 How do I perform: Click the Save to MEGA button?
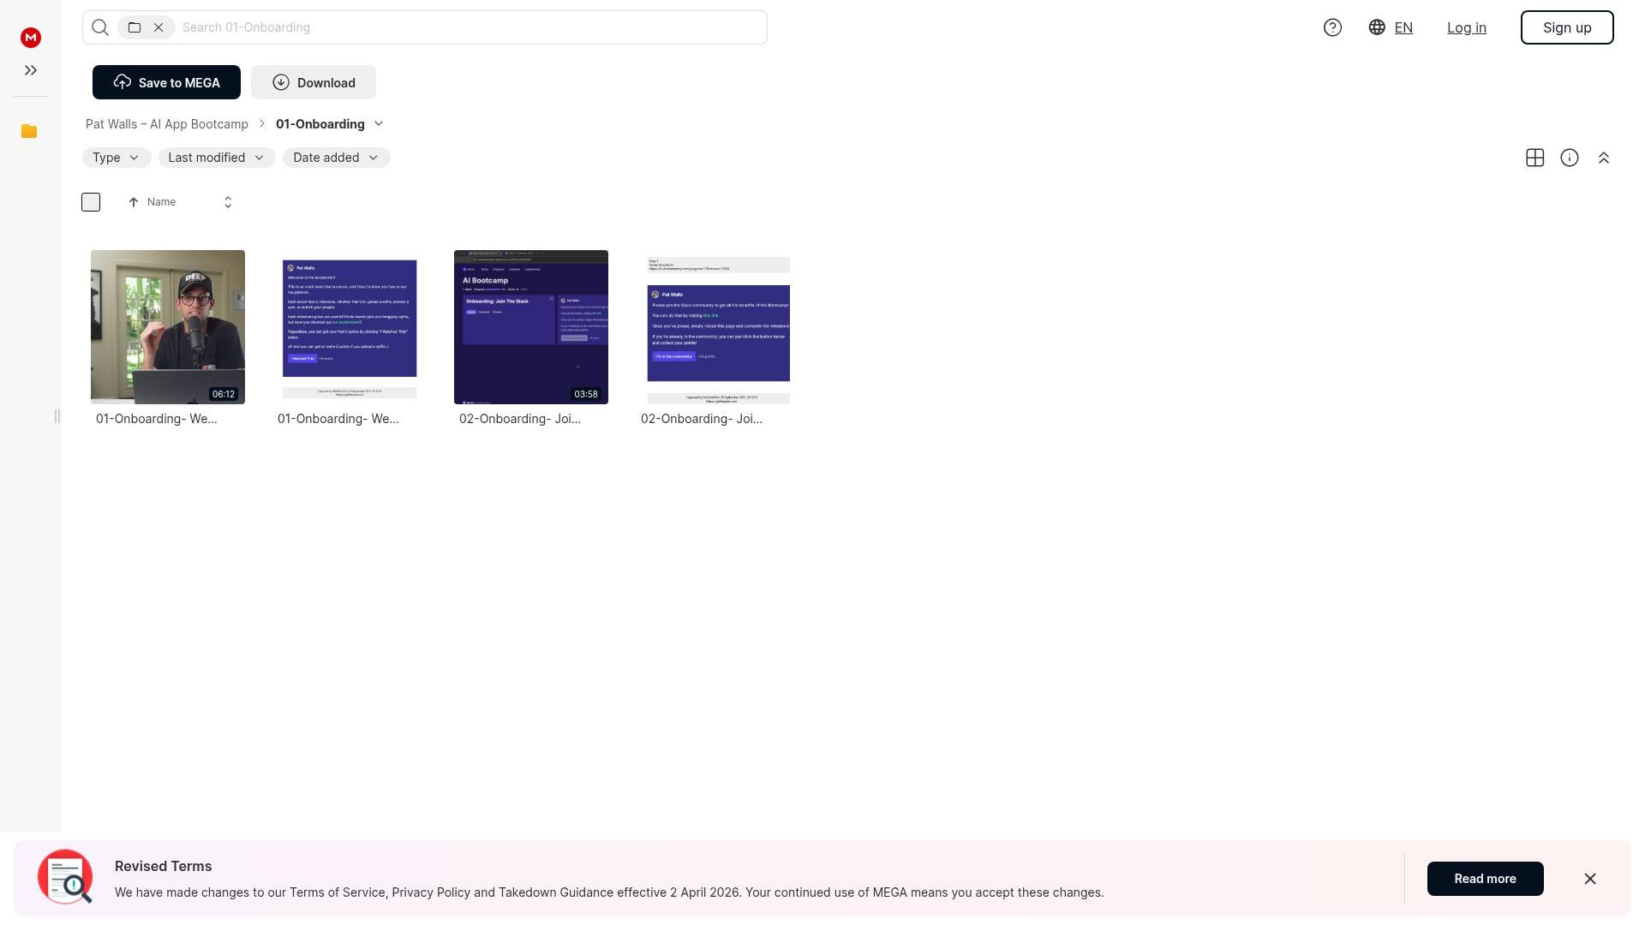[x=166, y=82]
